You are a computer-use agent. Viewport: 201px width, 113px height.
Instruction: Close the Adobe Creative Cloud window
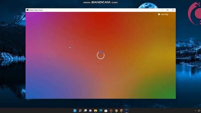[x=173, y=10]
